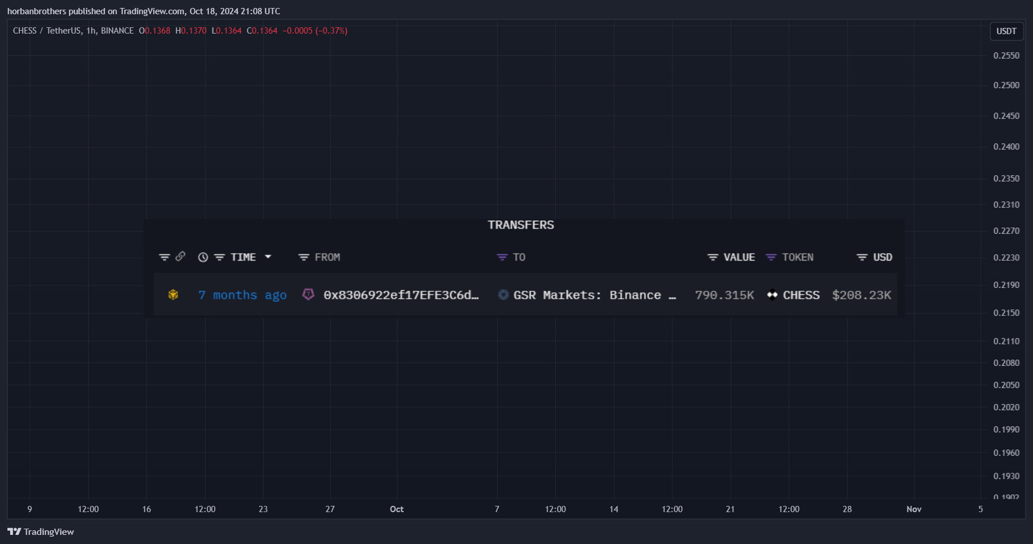Open the purple TO column filter icon
The width and height of the screenshot is (1033, 544).
tap(502, 257)
